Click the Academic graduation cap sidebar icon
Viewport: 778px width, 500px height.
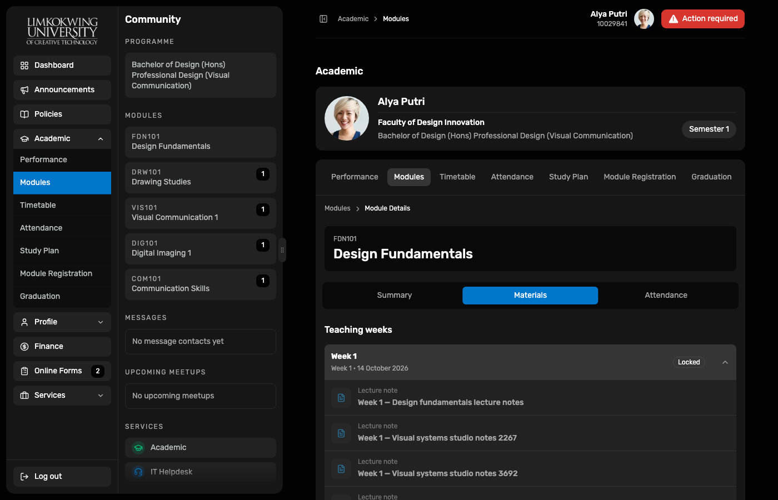pyautogui.click(x=24, y=139)
